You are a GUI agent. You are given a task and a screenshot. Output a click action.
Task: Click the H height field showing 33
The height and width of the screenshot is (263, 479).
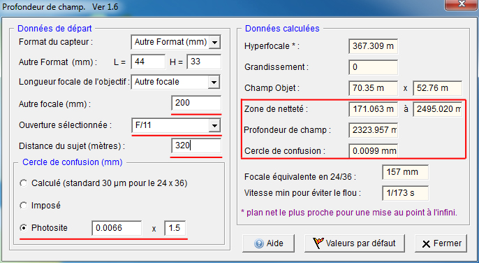click(204, 62)
